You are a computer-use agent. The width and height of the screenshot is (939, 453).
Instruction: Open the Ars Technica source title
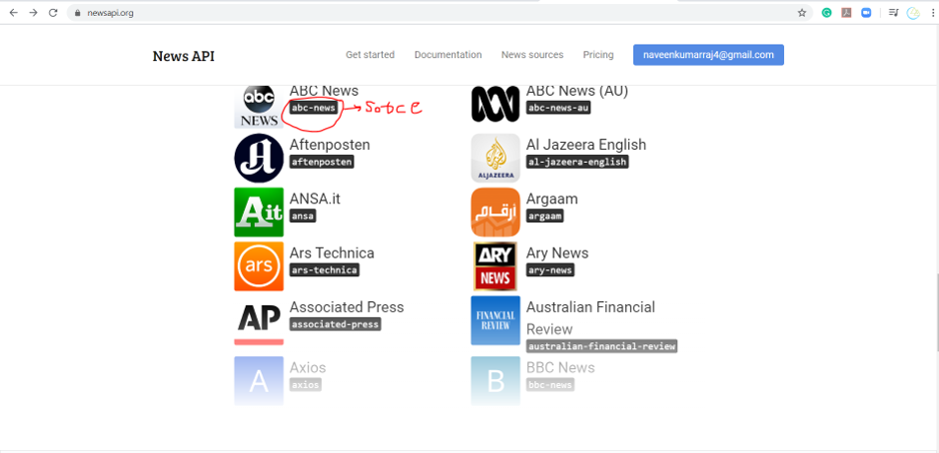pyautogui.click(x=332, y=253)
